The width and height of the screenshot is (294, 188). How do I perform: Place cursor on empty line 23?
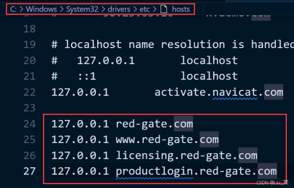coord(119,108)
